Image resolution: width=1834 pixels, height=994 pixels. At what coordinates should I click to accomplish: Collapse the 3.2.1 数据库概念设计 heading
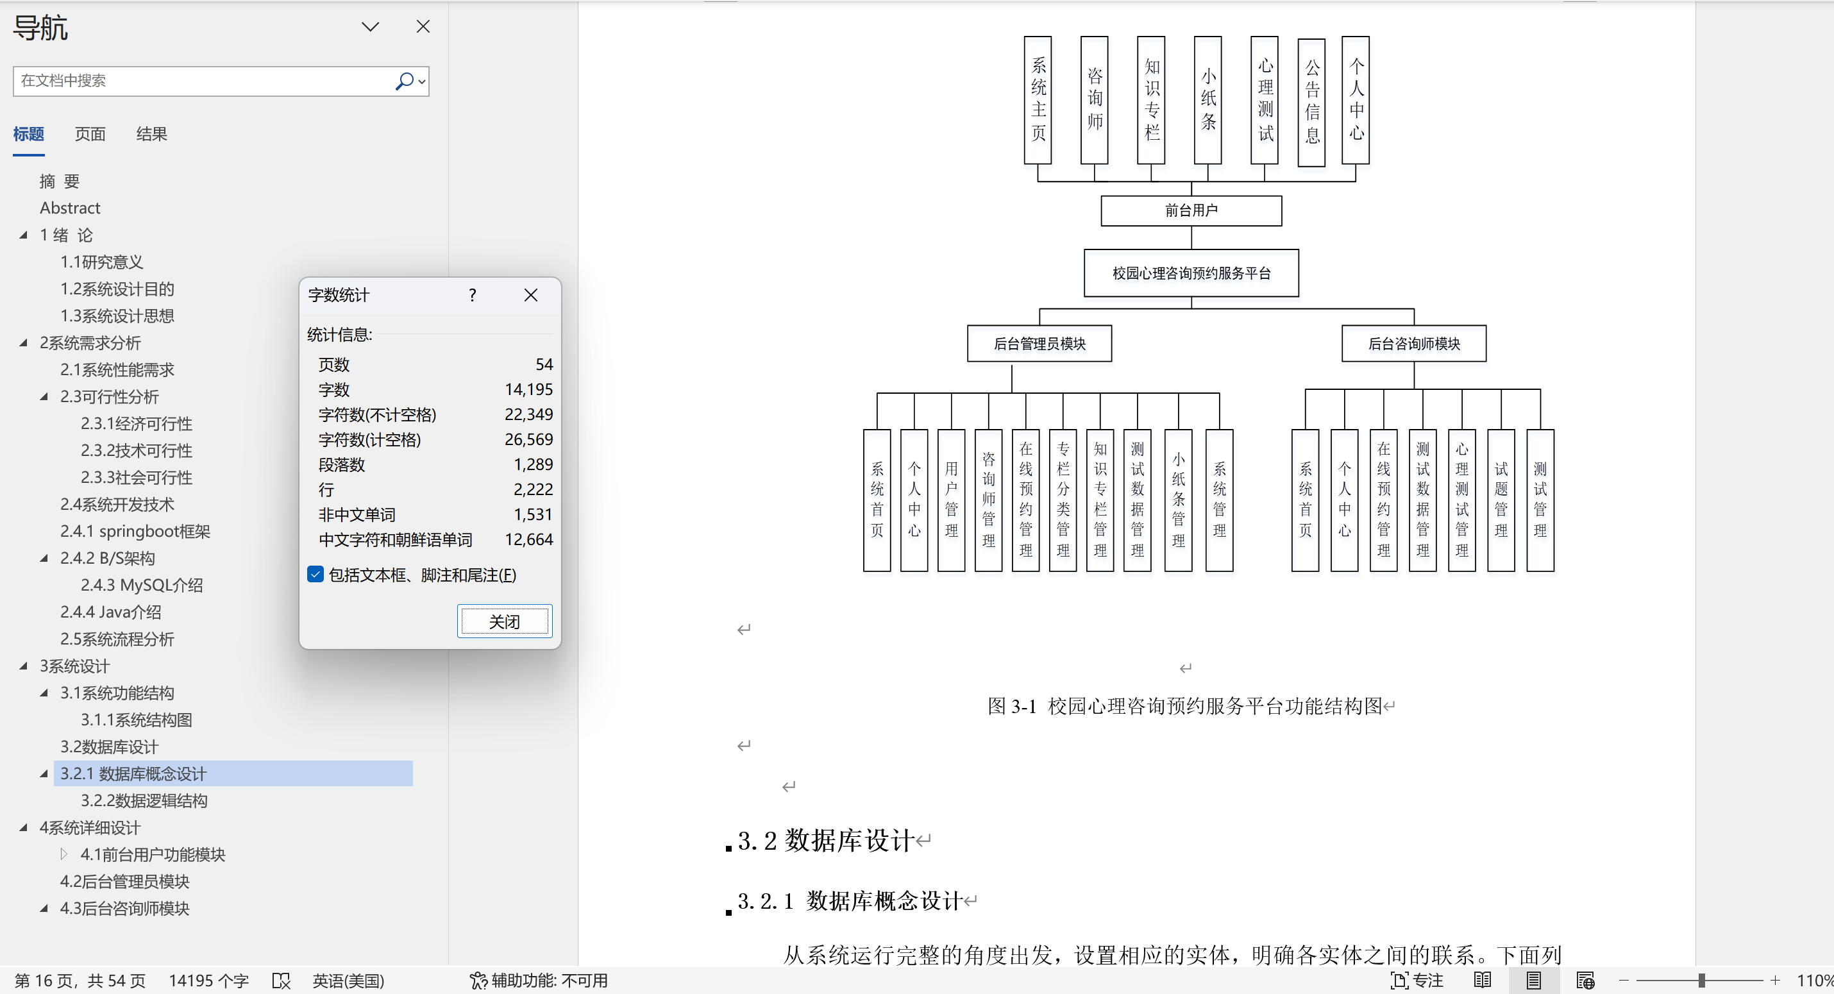(44, 774)
